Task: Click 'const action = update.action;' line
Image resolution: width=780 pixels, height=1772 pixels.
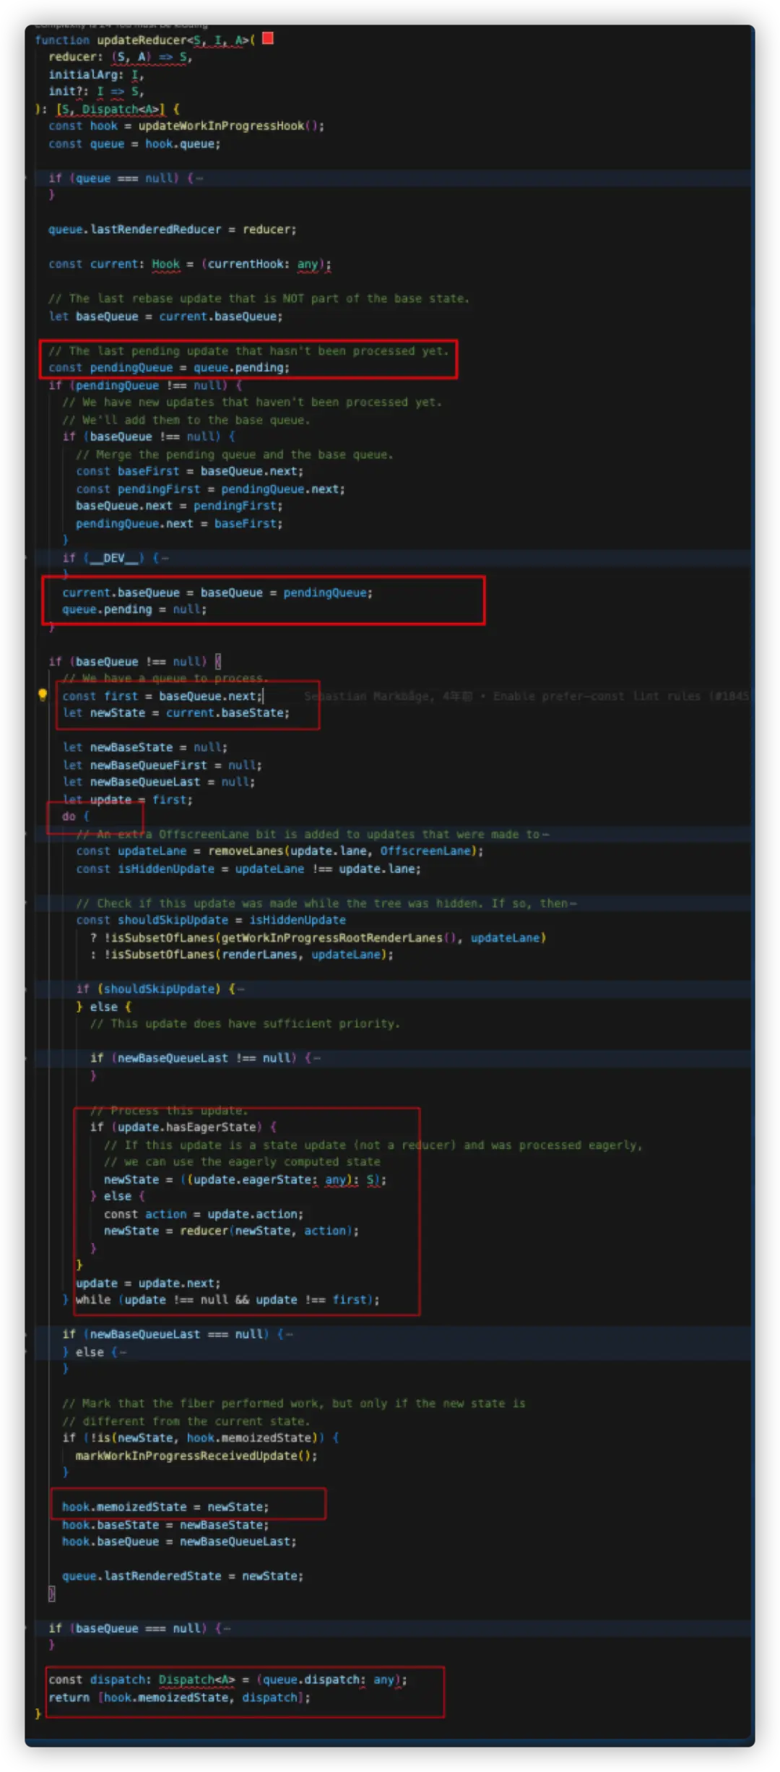Action: tap(204, 1214)
